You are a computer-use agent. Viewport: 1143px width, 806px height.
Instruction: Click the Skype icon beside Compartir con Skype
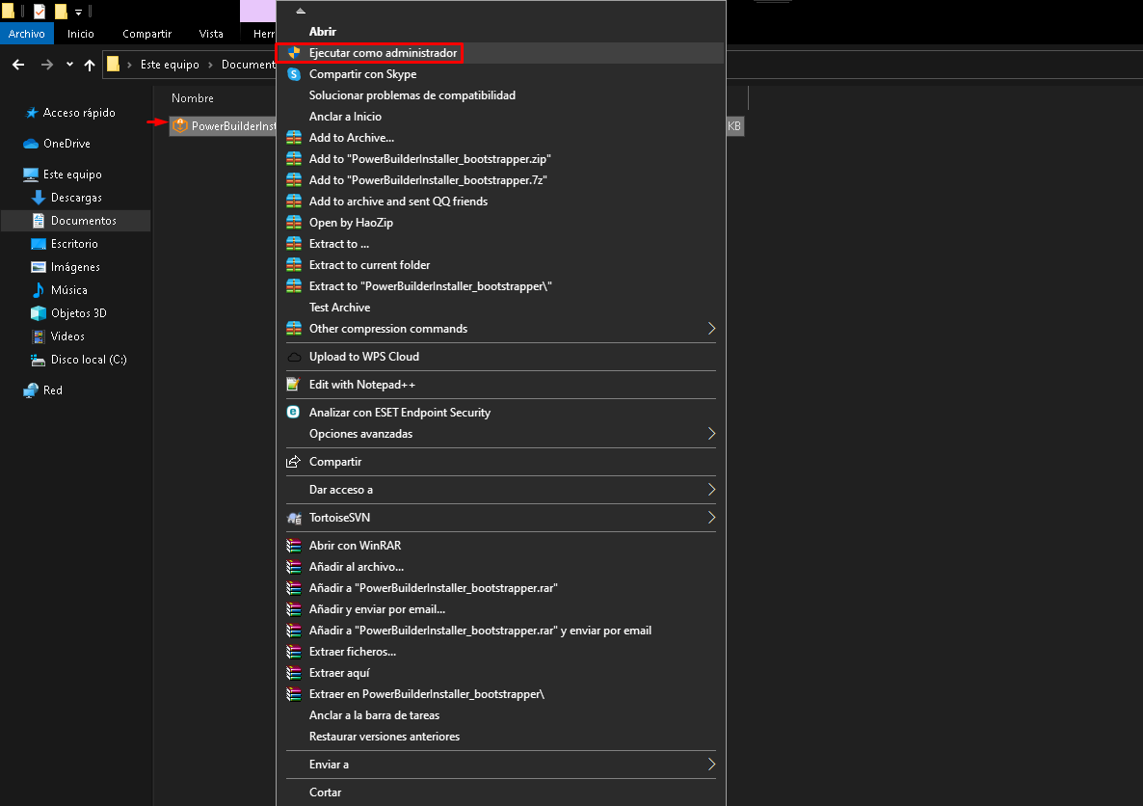294,74
